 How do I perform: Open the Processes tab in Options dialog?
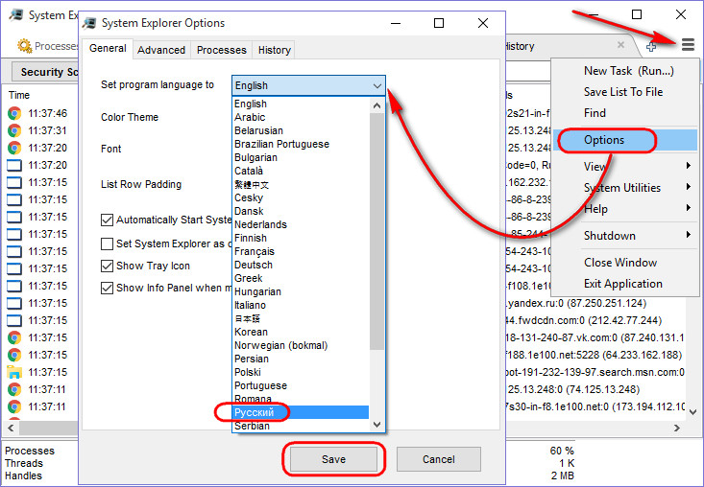[x=221, y=50]
